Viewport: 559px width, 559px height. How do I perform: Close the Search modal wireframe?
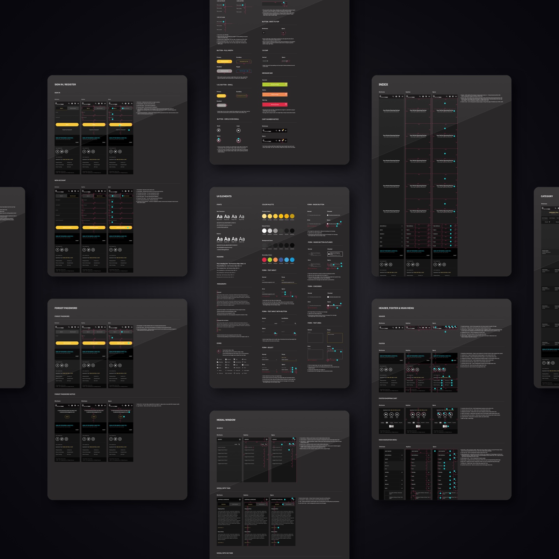240,440
